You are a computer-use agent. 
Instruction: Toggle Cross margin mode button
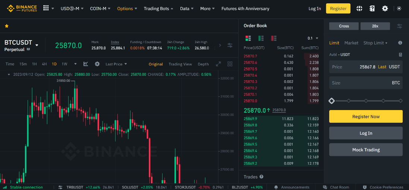344,26
